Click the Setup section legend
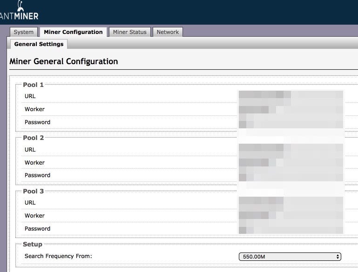 coord(33,244)
